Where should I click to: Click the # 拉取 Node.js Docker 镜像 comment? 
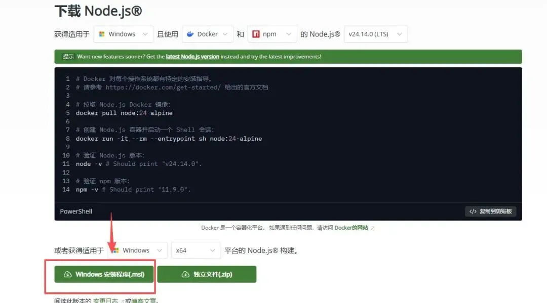pos(123,105)
